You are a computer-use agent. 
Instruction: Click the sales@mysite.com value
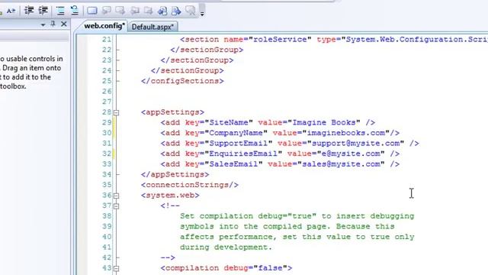[341, 164]
